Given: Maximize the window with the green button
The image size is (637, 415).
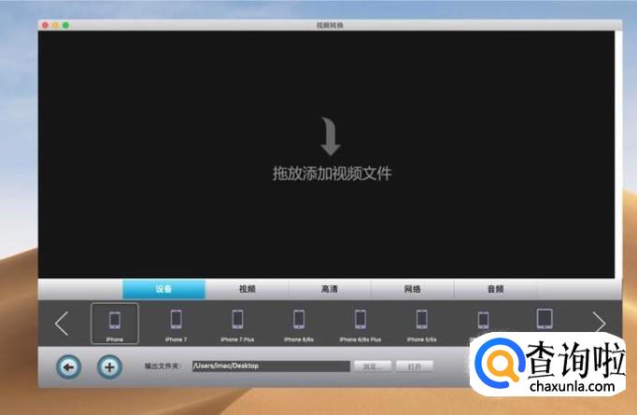Looking at the screenshot, I should [65, 25].
